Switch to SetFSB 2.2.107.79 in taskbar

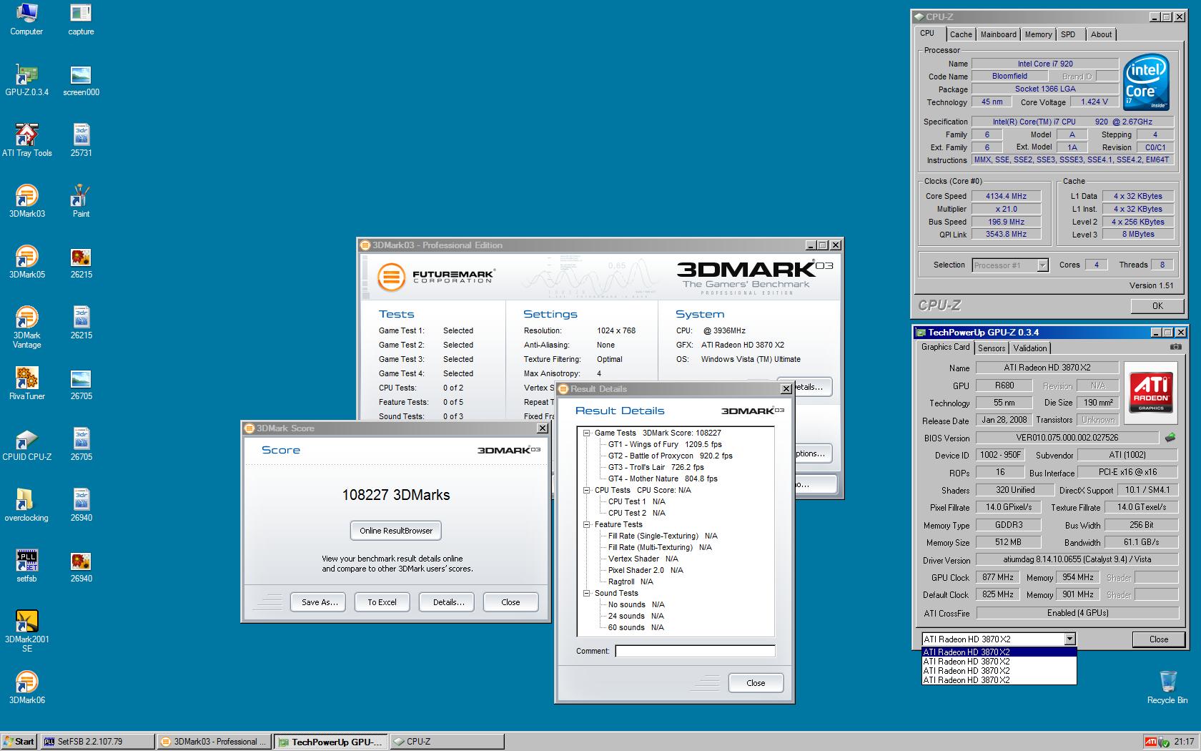pos(98,742)
